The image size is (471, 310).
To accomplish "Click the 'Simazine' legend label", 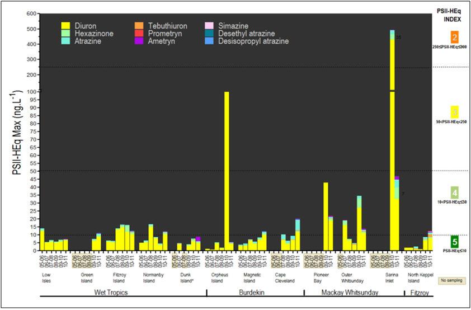I will tap(233, 26).
